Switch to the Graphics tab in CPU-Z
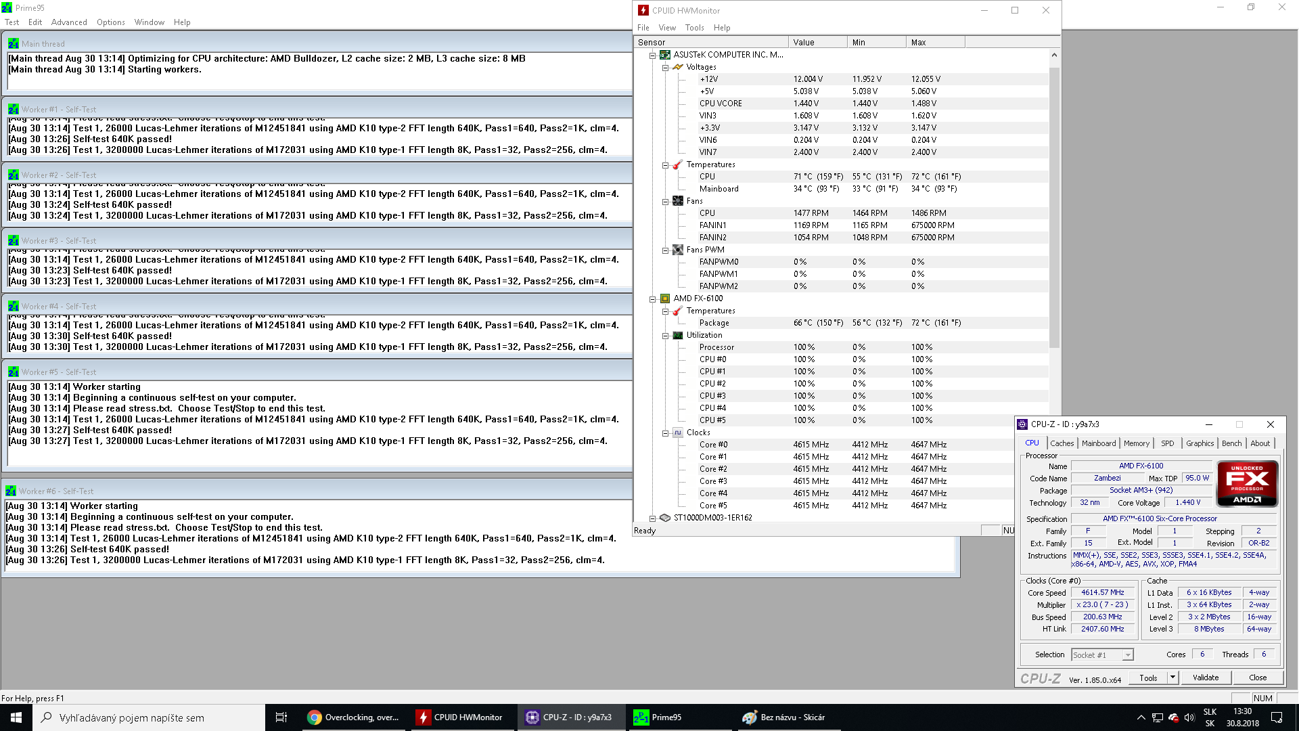 point(1200,443)
